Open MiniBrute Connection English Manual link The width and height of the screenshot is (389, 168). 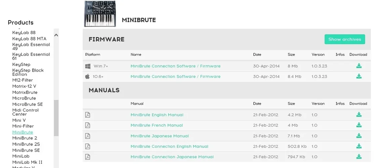tap(169, 146)
